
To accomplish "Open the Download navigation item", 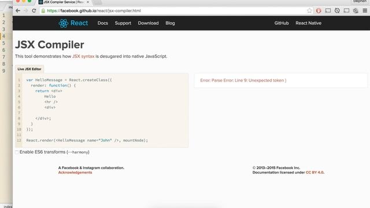I will (148, 23).
